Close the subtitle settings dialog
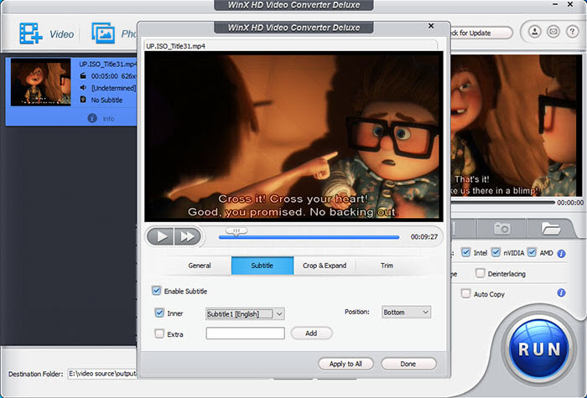 tap(431, 25)
